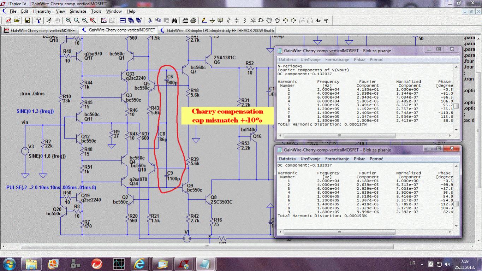Place a Resistor component tool
This screenshot has height=271, width=482.
click(228, 20)
